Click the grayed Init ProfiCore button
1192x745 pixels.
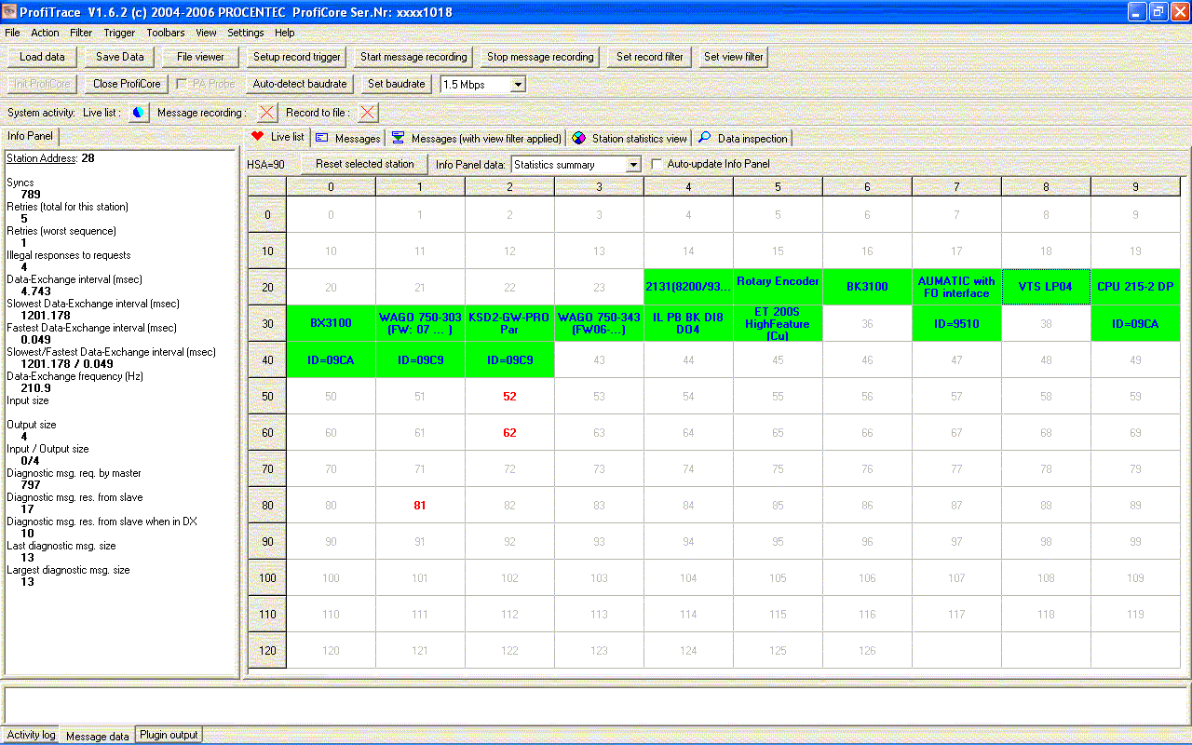[x=42, y=84]
